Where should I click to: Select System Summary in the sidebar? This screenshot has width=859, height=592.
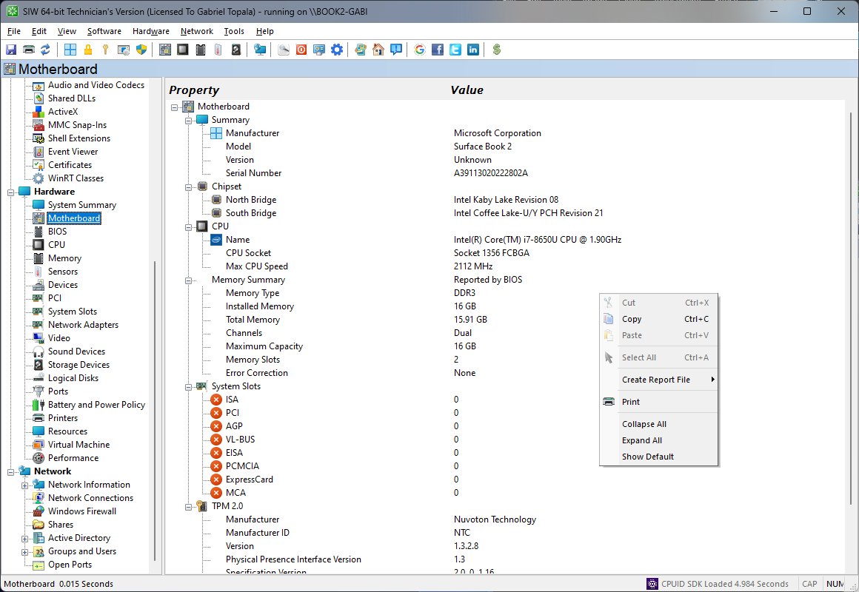[x=81, y=204]
